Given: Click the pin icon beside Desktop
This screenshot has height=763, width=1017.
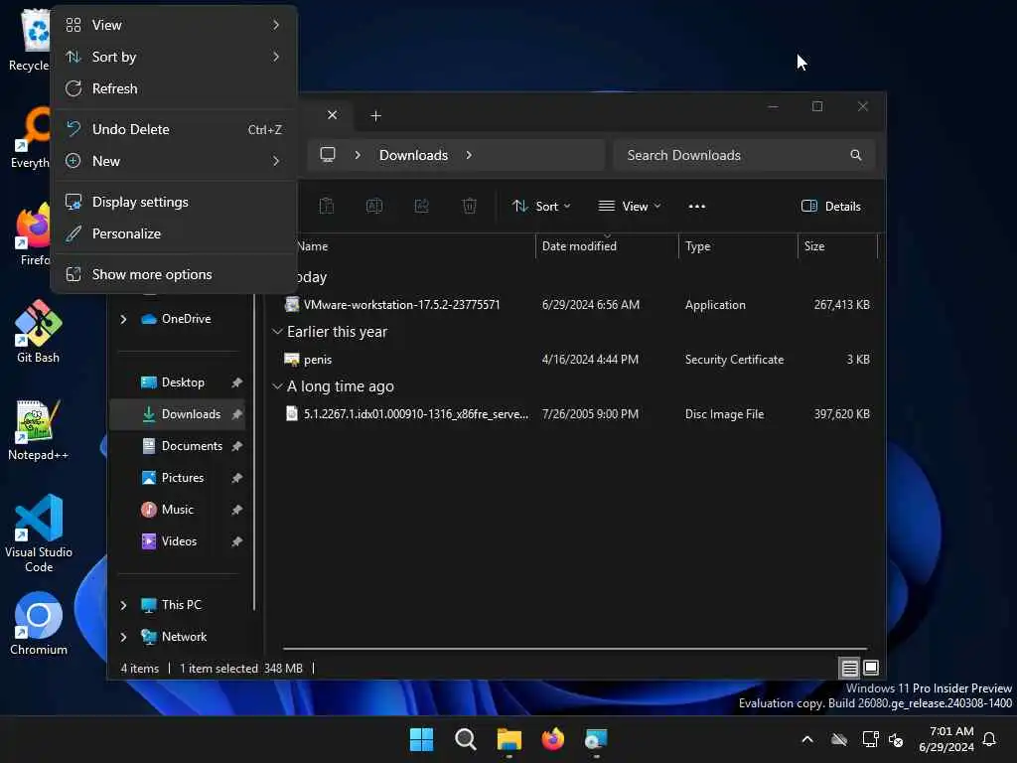Looking at the screenshot, I should [x=236, y=382].
